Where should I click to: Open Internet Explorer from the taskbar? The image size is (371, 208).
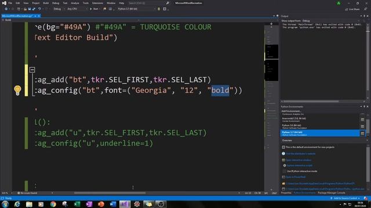click(17, 204)
